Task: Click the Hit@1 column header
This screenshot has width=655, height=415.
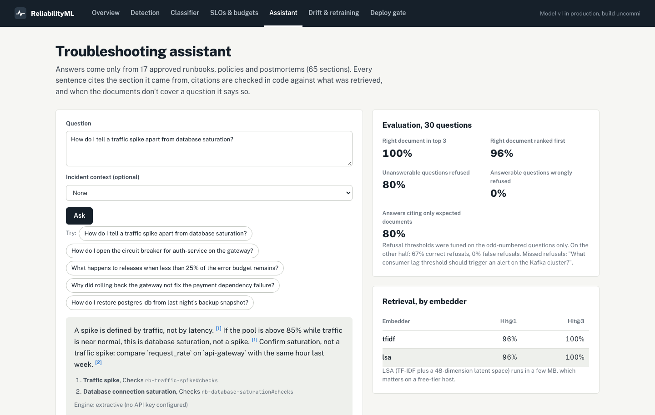Action: [x=509, y=321]
